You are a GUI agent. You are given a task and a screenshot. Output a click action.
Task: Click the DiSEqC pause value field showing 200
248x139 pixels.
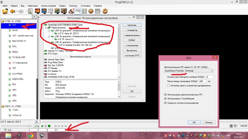tap(209, 81)
